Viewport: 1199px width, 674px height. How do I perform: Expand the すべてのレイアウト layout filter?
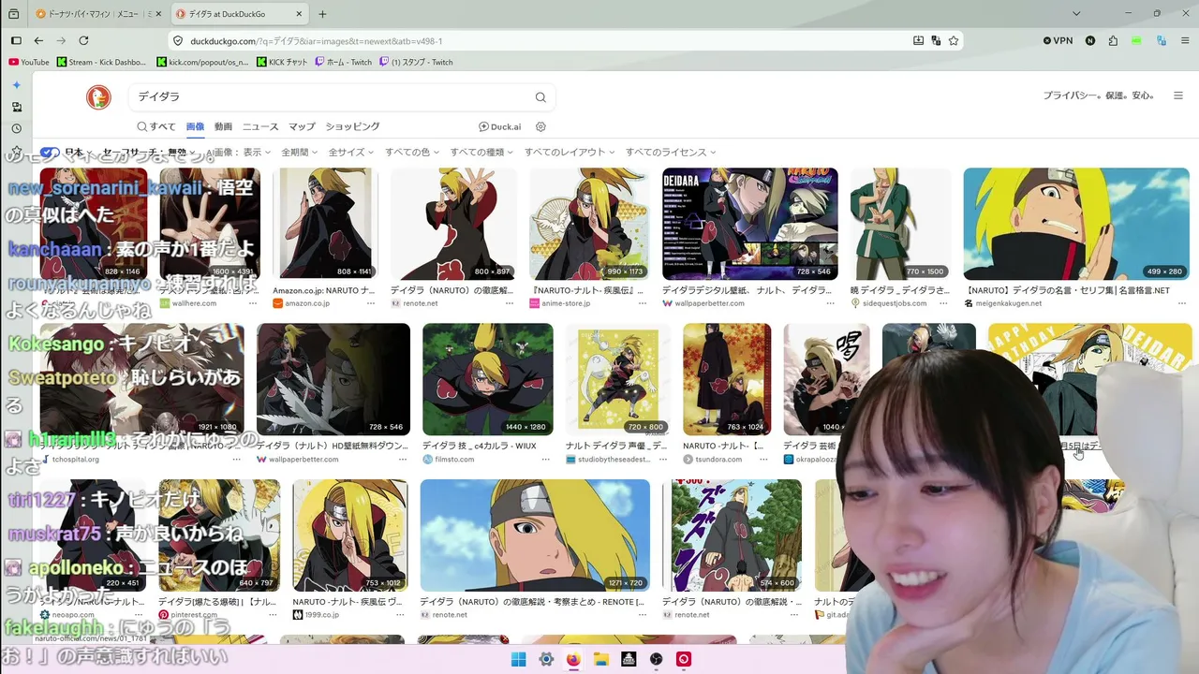570,153
